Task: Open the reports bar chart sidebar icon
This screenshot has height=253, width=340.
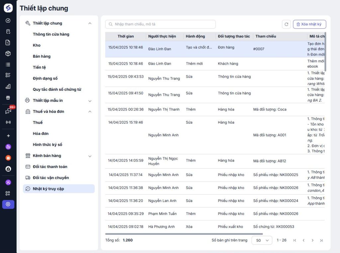Action: (8, 87)
